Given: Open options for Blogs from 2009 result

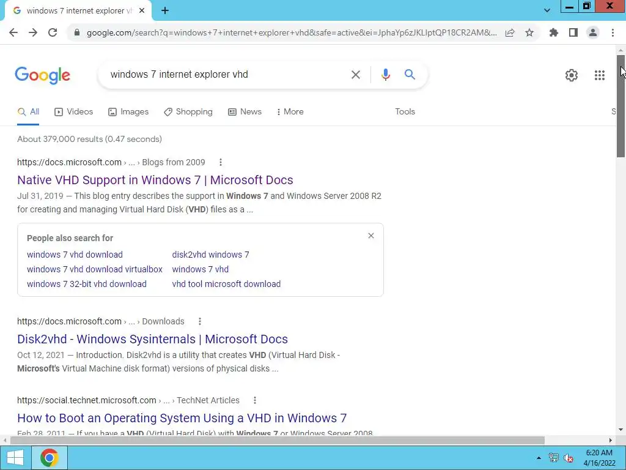Looking at the screenshot, I should 220,162.
